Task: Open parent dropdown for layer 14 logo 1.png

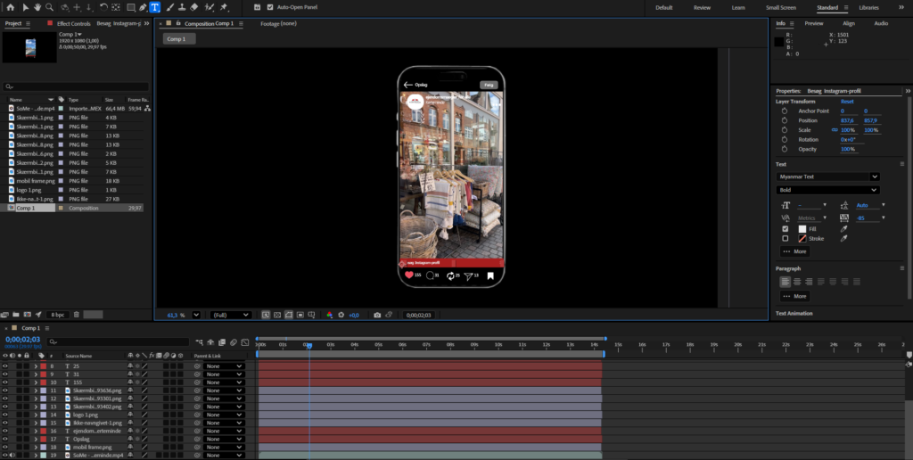Action: pos(224,415)
